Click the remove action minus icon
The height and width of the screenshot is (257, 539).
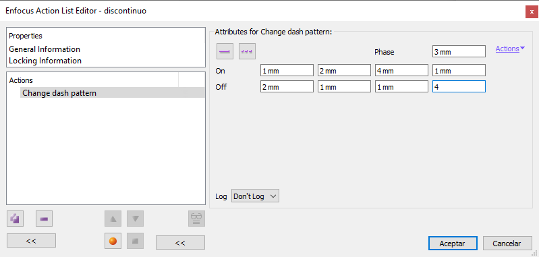[x=44, y=219]
